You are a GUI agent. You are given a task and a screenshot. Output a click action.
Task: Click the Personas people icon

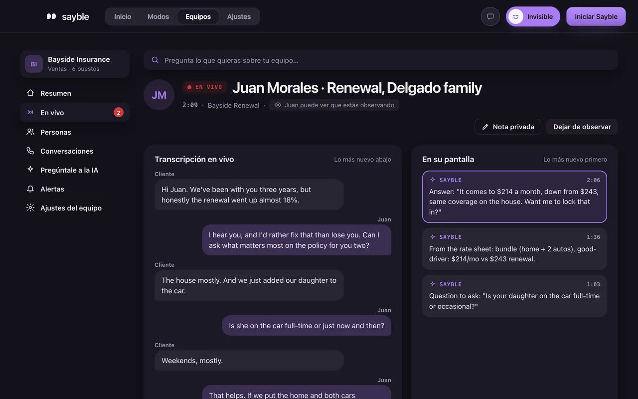[x=30, y=132]
